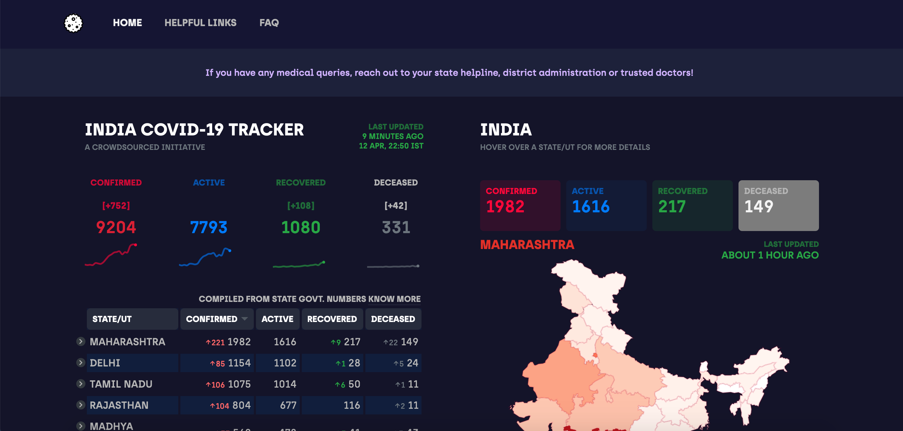The width and height of the screenshot is (903, 431).
Task: Click the INDIA COVID-19 TRACKER heading
Action: 194,129
